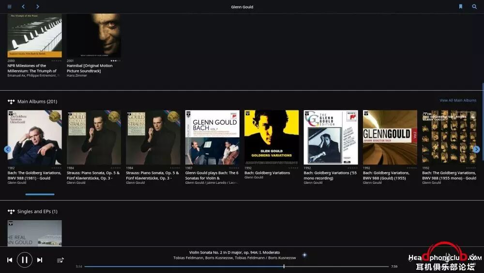This screenshot has height=273, width=484.
Task: Open search with the magnifier icon
Action: (x=474, y=6)
